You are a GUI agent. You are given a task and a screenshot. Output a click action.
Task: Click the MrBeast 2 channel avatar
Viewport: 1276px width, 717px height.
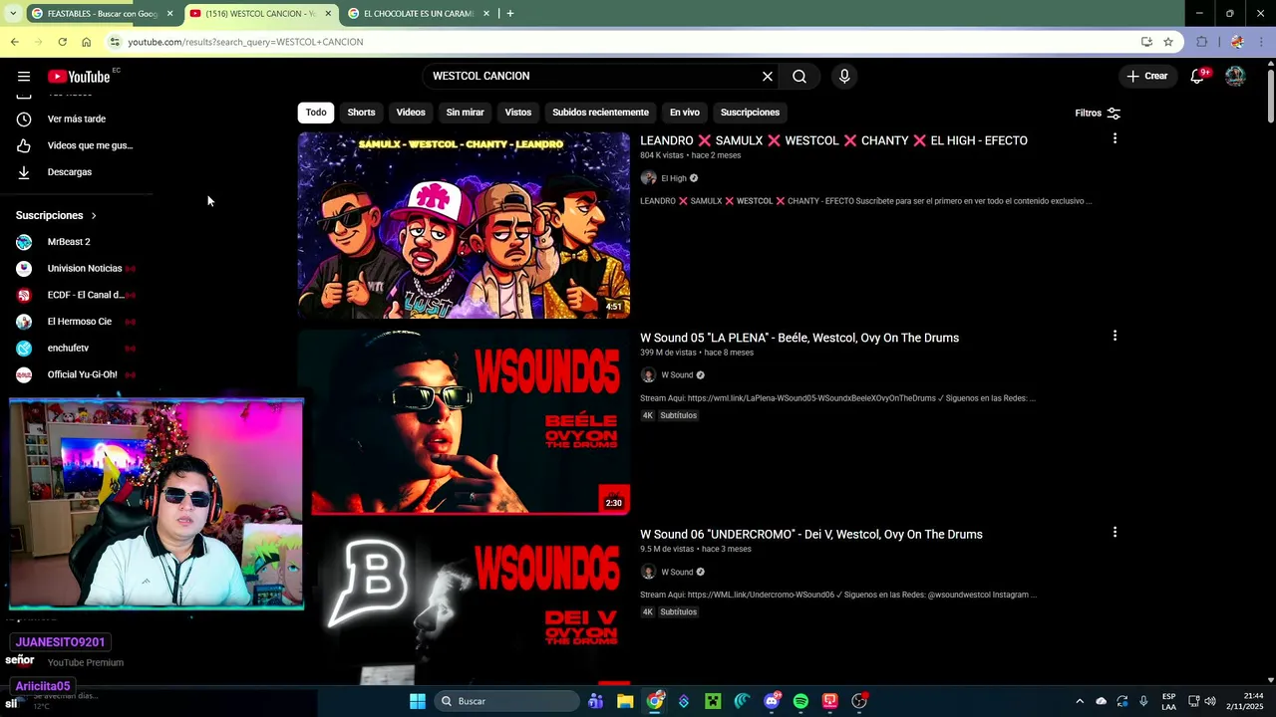click(24, 242)
